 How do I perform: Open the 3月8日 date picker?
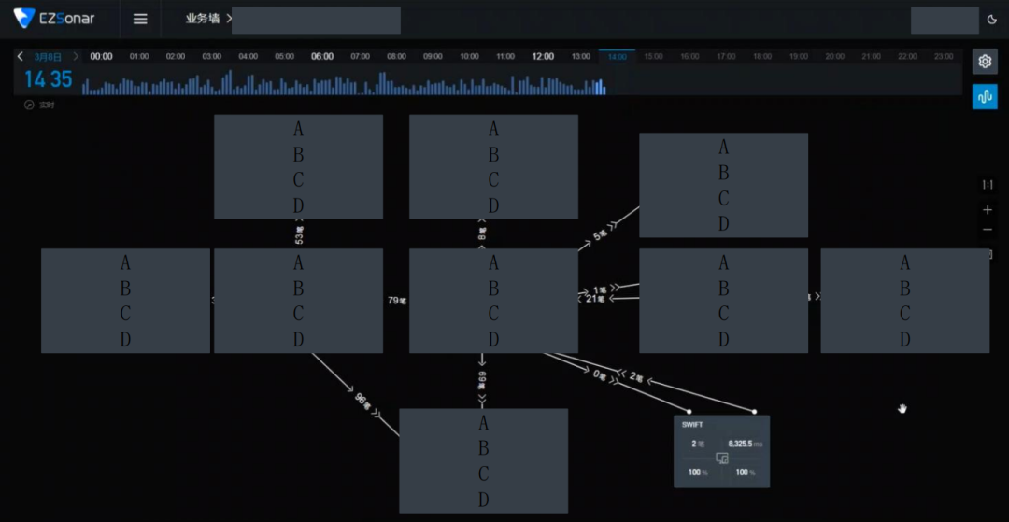(49, 57)
